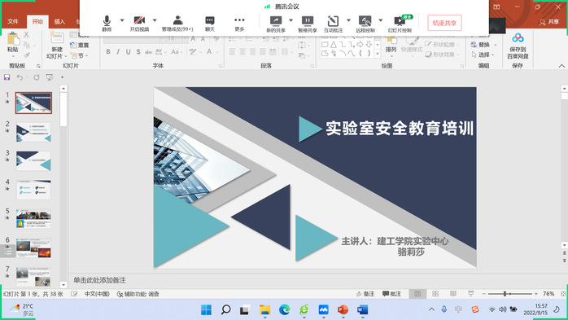Viewport: 568px width, 320px height.
Task: Adjust the zoom slider in status bar
Action: [505, 294]
